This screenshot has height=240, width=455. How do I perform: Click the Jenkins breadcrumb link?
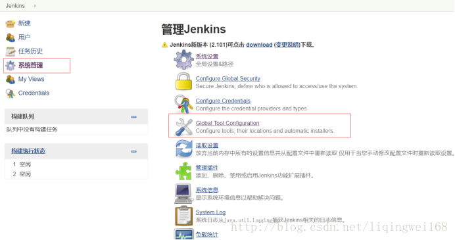(x=15, y=5)
